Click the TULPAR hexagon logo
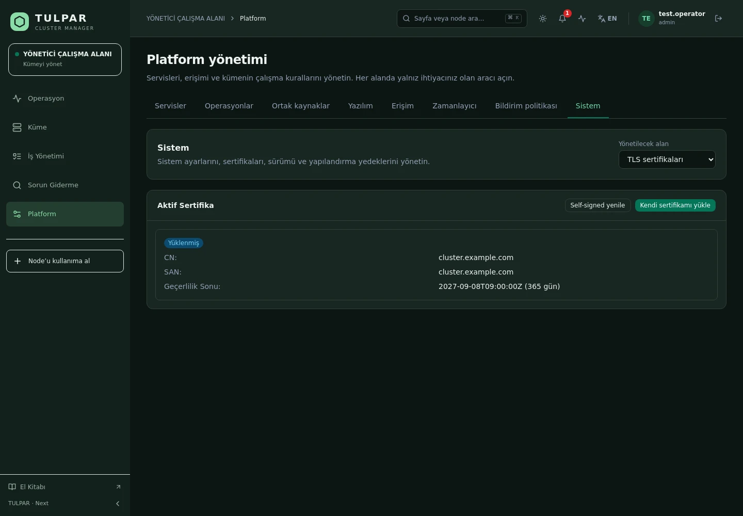 click(20, 22)
